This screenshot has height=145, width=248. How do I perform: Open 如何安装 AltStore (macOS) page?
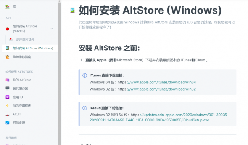pos(25,29)
